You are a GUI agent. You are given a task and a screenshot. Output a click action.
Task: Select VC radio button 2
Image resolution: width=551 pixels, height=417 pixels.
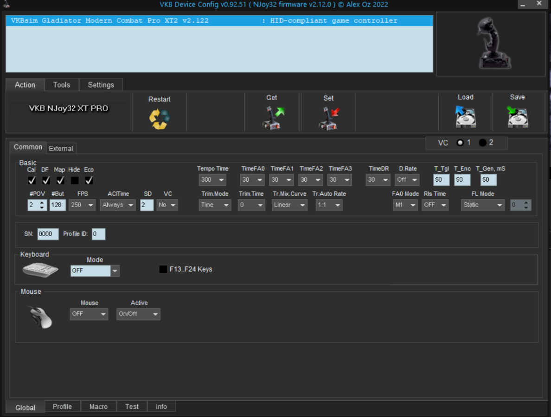482,143
